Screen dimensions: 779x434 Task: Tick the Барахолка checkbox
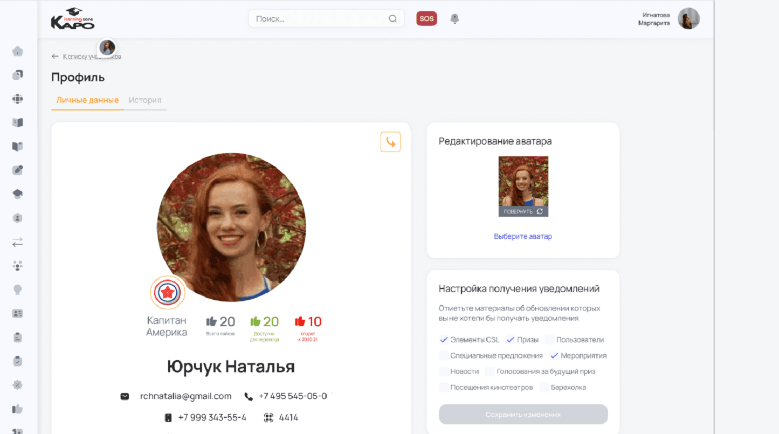544,387
